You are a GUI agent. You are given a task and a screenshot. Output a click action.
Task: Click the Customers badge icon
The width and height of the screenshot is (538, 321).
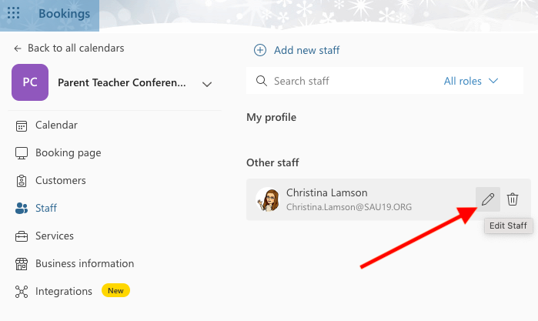(22, 181)
